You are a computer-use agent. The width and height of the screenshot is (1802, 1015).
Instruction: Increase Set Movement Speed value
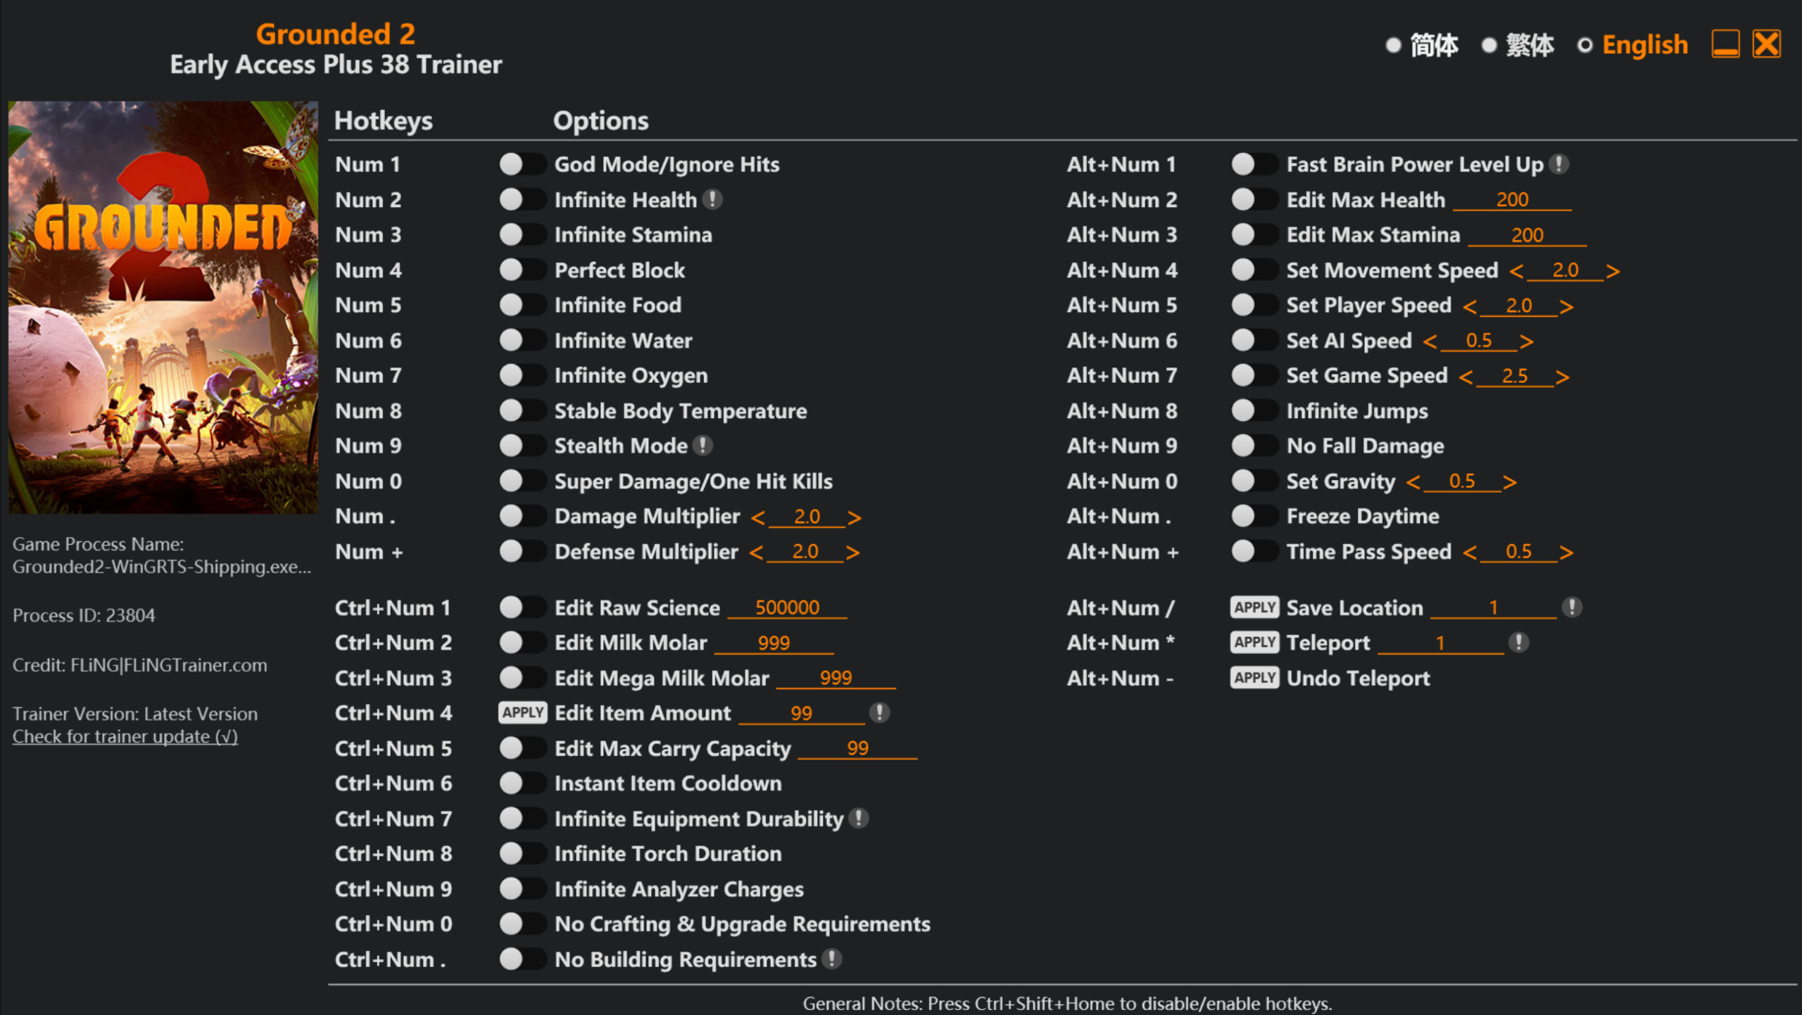[x=1613, y=272]
